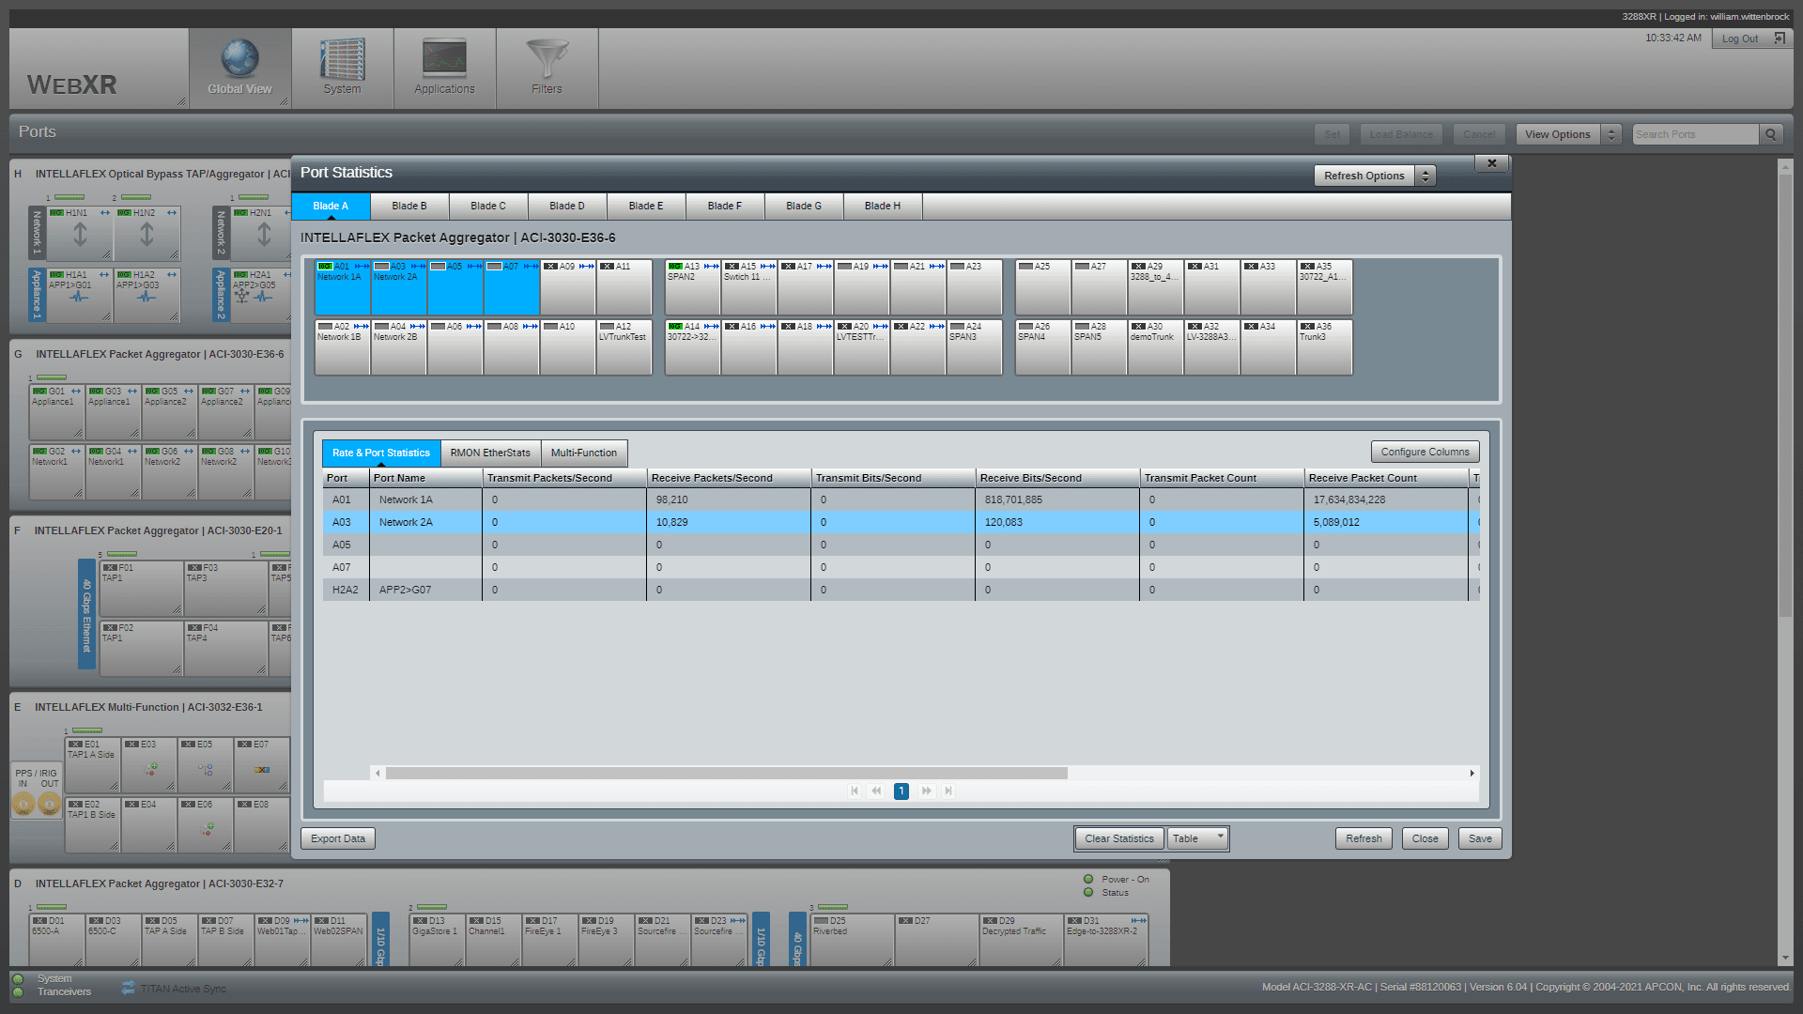Select port A01 Network 1A tile
The image size is (1803, 1014).
click(x=343, y=287)
